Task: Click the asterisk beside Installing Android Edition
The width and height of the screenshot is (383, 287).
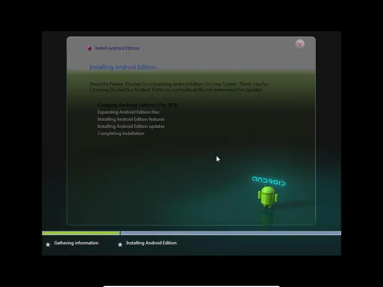Action: (x=120, y=244)
